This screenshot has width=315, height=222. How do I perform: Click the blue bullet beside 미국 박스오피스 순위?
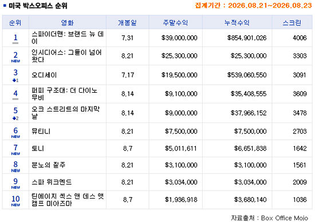pyautogui.click(x=5, y=5)
